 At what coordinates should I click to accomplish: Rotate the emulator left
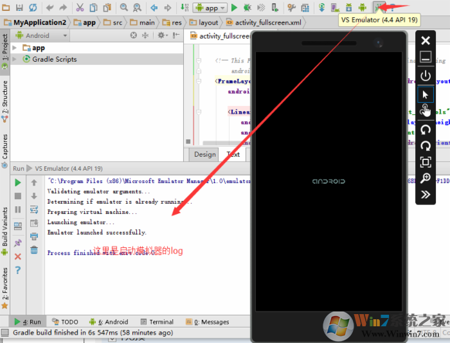(x=425, y=128)
